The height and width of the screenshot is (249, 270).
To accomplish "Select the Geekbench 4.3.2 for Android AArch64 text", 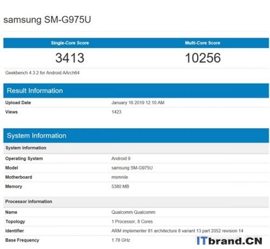I will pyautogui.click(x=42, y=73).
